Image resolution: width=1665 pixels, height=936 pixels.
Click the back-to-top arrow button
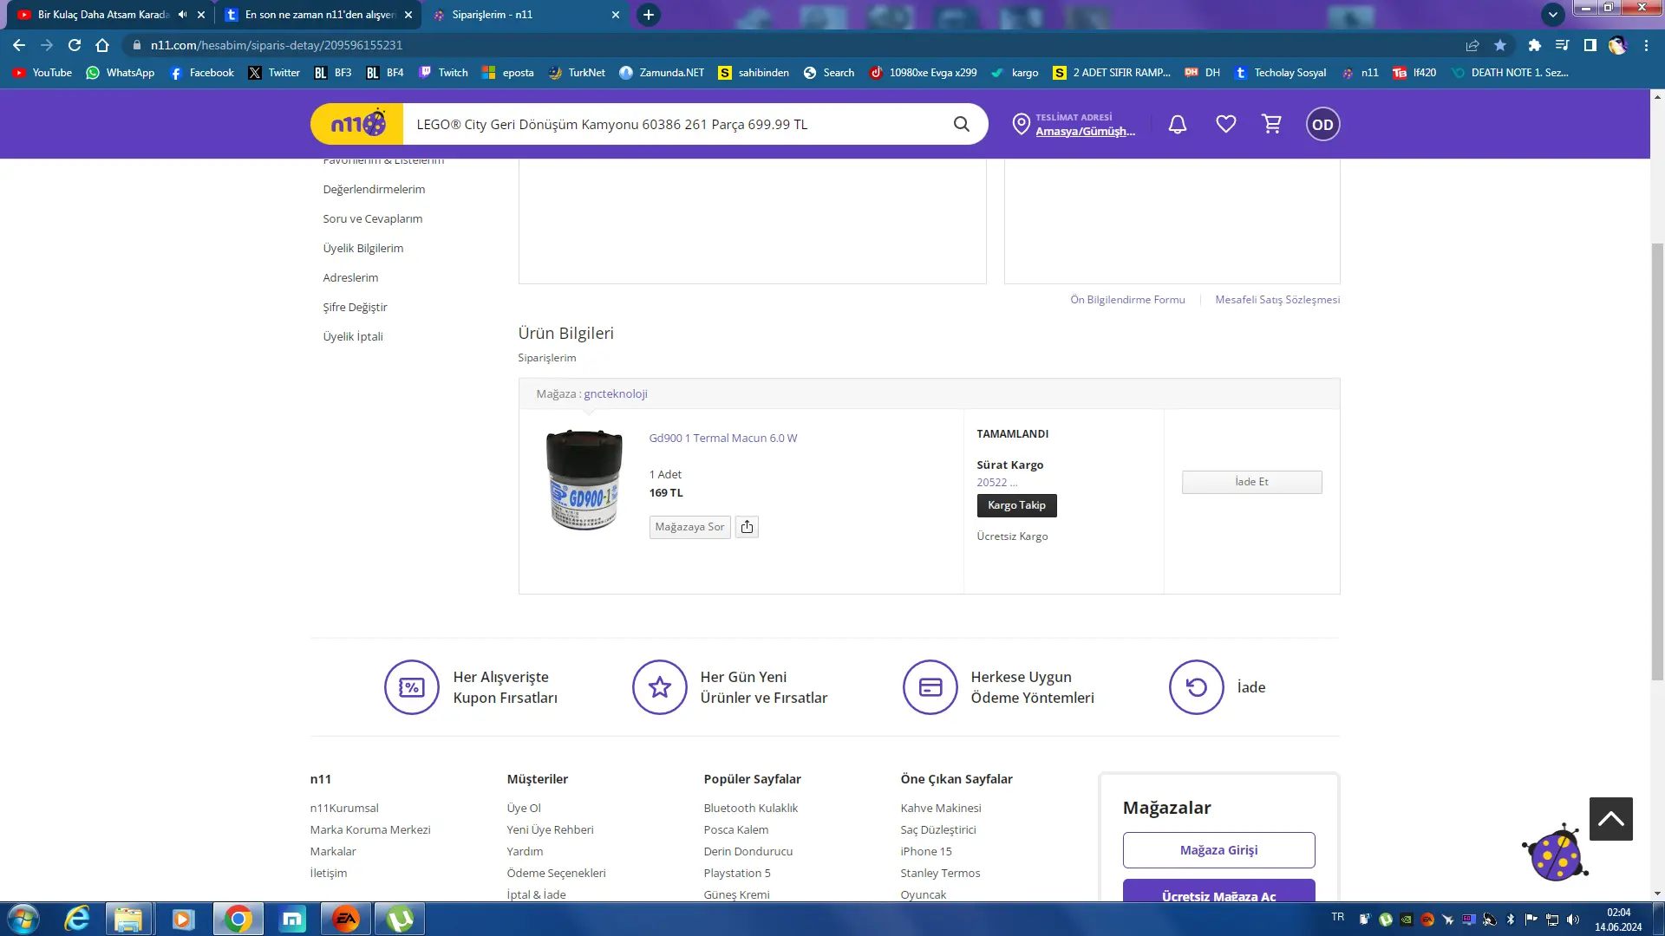(x=1610, y=819)
